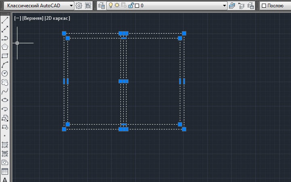Select the Circle tool
The height and width of the screenshot is (182, 291).
click(x=5, y=74)
